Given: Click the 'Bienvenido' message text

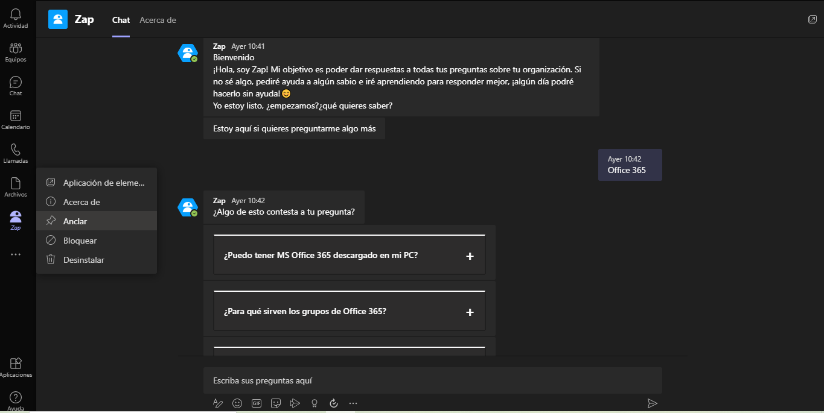Looking at the screenshot, I should point(234,57).
